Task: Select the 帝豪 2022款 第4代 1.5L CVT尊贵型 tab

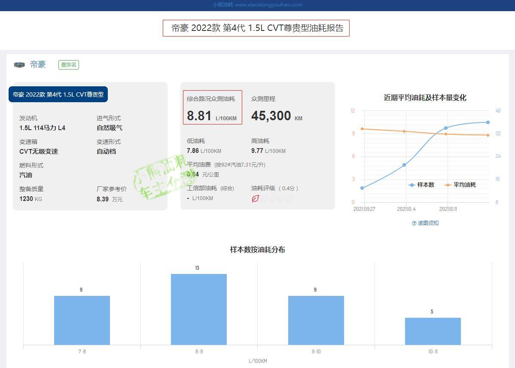Action: 58,94
